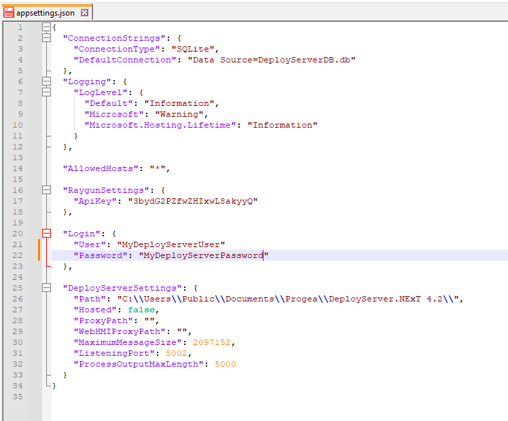
Task: Collapse the red Login fold marker
Action: coord(47,234)
